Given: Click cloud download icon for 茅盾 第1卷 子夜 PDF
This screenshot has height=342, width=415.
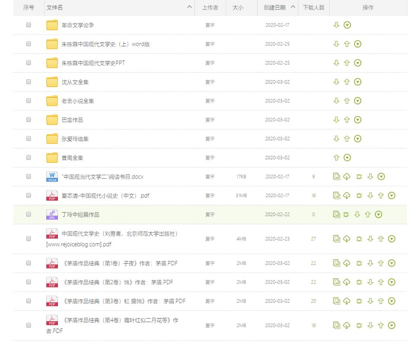Looking at the screenshot, I should 347,263.
